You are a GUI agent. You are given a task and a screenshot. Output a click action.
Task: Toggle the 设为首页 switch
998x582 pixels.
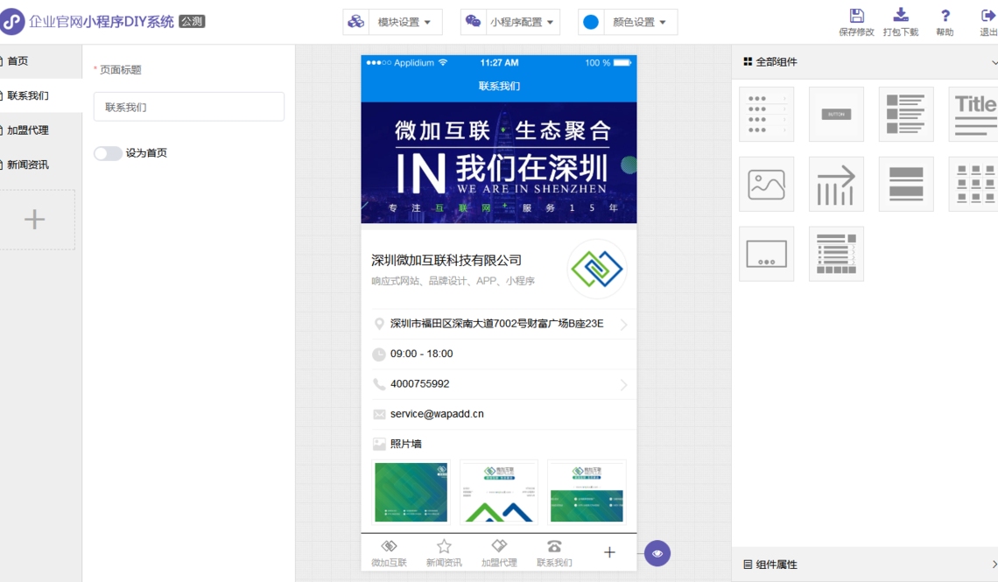[x=108, y=153]
